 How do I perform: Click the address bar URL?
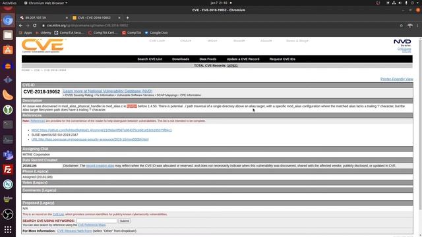tap(88, 26)
